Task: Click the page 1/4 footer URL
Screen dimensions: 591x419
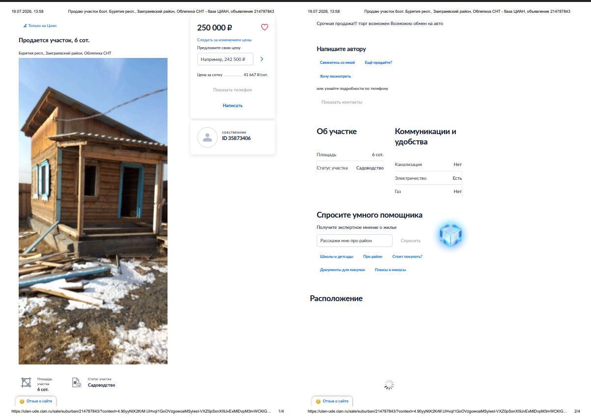Action: coord(141,411)
